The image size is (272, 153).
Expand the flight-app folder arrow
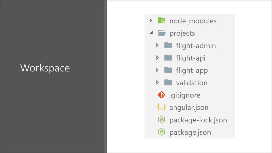[157, 70]
